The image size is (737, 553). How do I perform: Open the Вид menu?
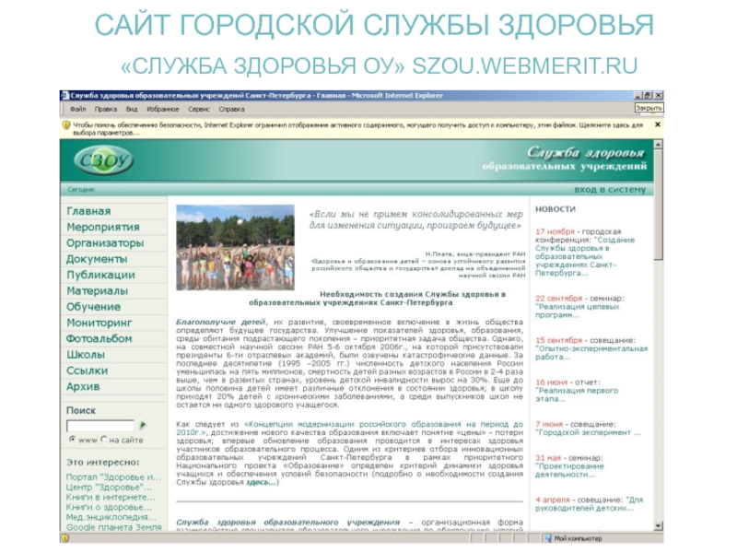click(132, 109)
